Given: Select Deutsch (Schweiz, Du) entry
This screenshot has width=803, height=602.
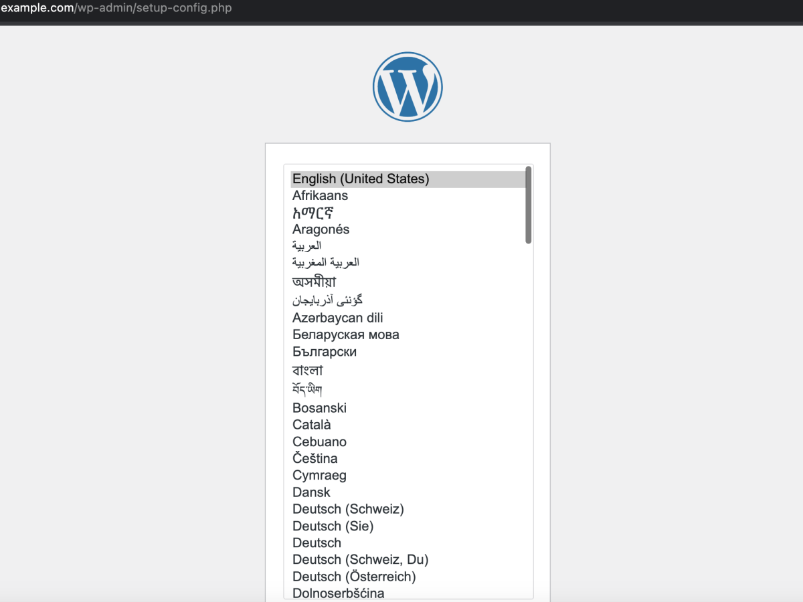Looking at the screenshot, I should (x=408, y=560).
